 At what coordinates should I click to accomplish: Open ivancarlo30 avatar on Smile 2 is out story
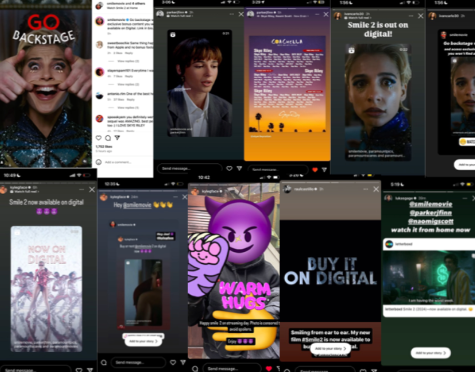[337, 15]
